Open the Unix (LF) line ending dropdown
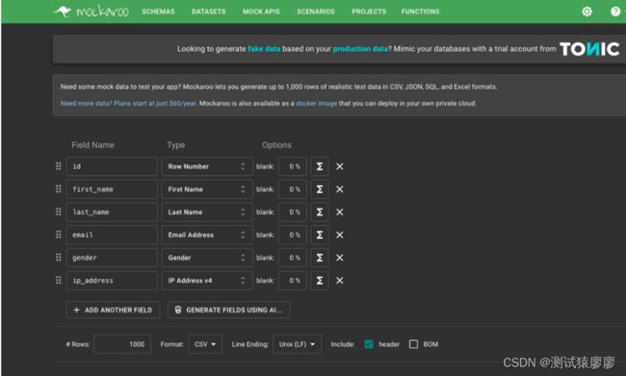The image size is (626, 376). click(297, 344)
